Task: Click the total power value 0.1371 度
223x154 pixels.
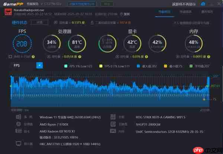Action: pyautogui.click(x=78, y=23)
